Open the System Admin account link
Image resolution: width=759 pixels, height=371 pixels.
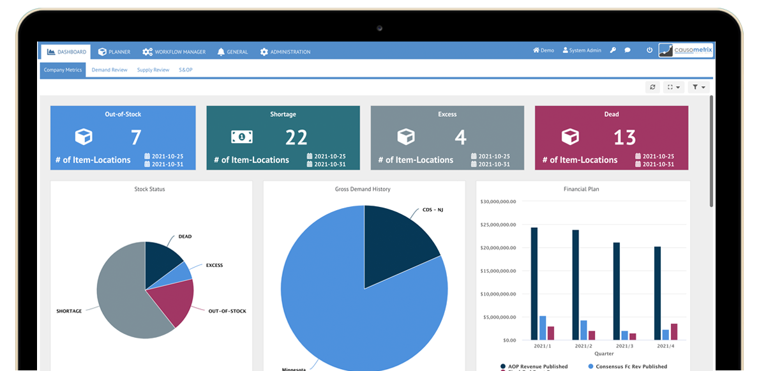tap(582, 50)
